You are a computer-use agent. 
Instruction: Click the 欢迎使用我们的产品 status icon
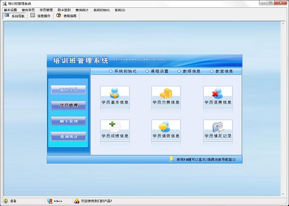(x=76, y=201)
